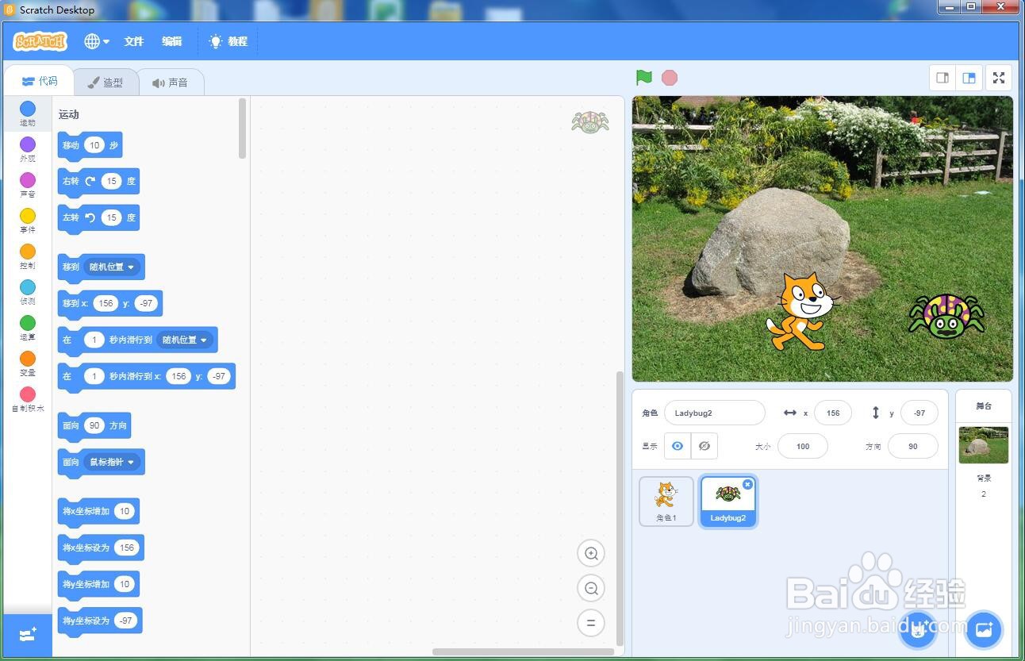Click the 将x坐标设为 156 block
Viewport: 1025px width, 661px height.
coord(101,548)
